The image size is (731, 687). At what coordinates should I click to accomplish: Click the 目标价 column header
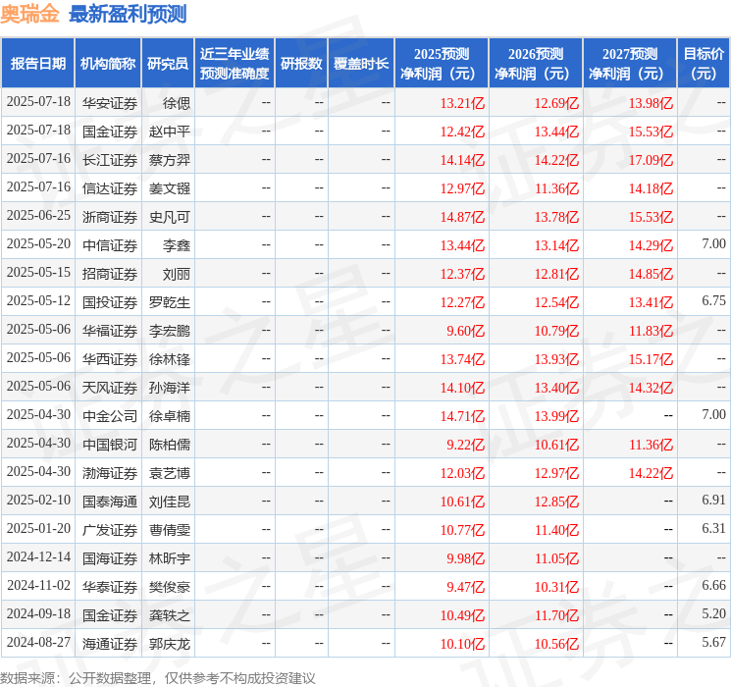(704, 63)
